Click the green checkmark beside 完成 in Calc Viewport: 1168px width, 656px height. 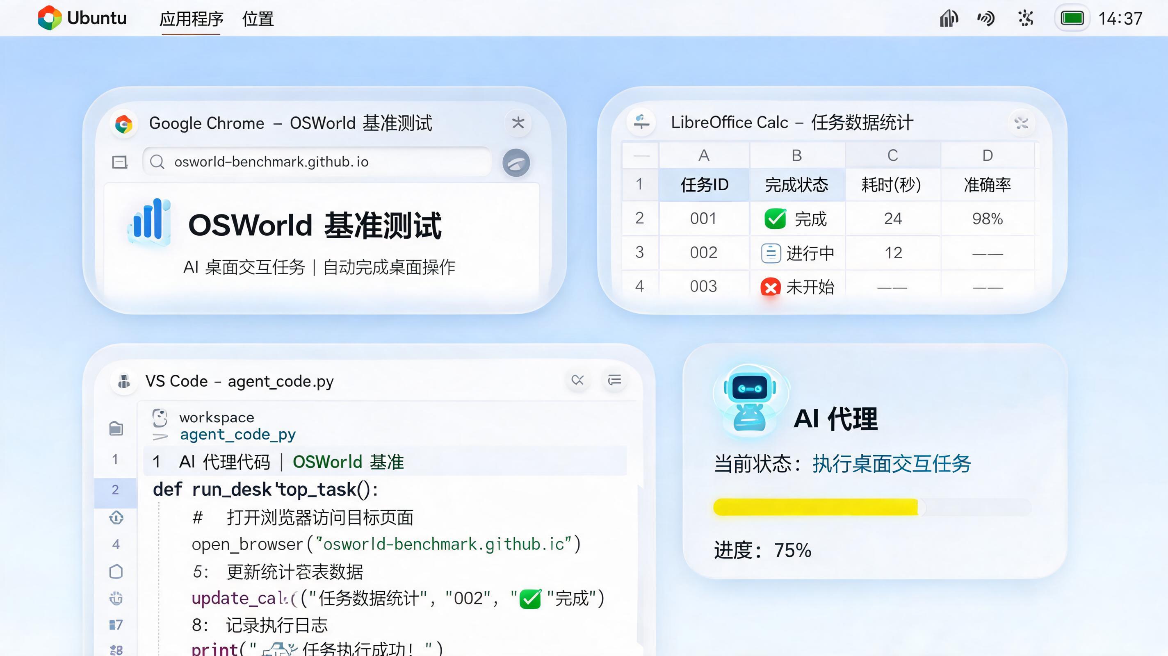click(x=776, y=219)
